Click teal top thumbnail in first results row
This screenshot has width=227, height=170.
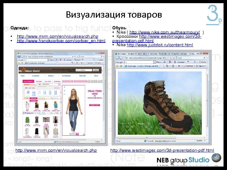pyautogui.click(x=55, y=105)
